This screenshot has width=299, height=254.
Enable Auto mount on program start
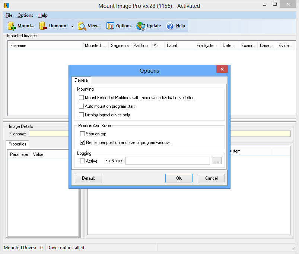point(81,106)
